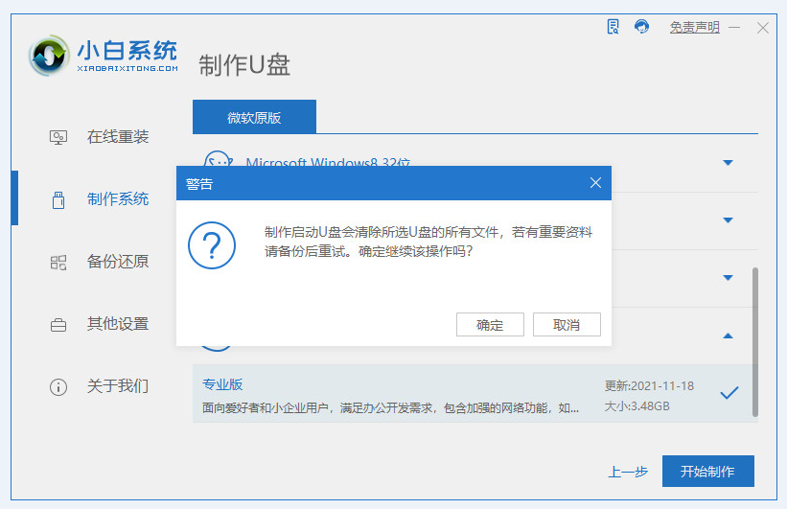The width and height of the screenshot is (787, 509).
Task: Switch to the 微软原版 tab
Action: pos(254,117)
